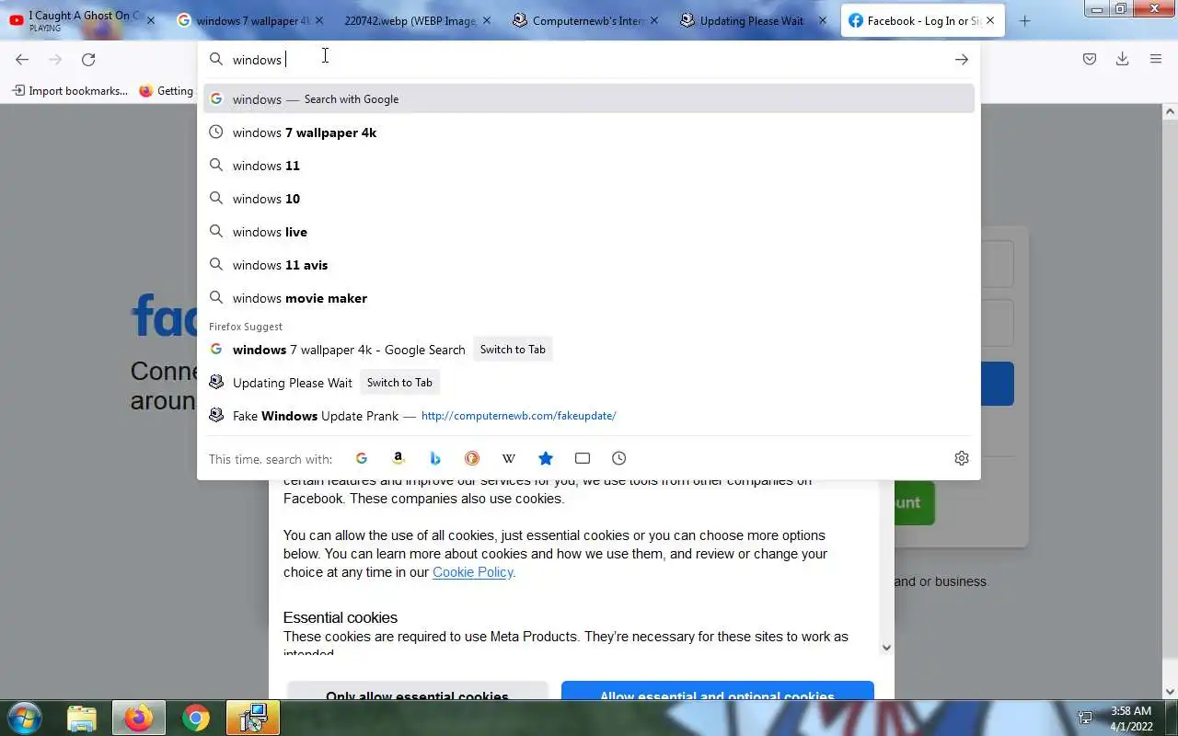The height and width of the screenshot is (736, 1178).
Task: Close the 'windows 7 wallpaper 4k' tab
Action: pyautogui.click(x=319, y=20)
